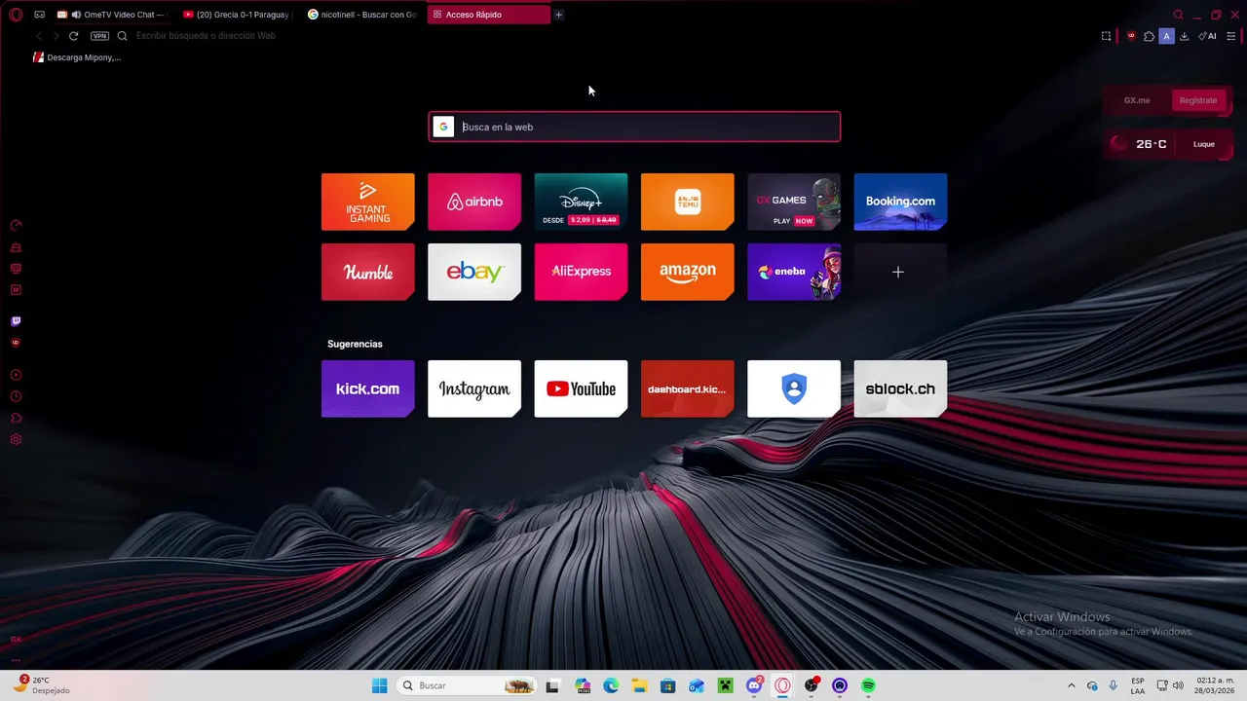Switch to the OmeTV Video Chat tab
1247x701 pixels.
114,15
